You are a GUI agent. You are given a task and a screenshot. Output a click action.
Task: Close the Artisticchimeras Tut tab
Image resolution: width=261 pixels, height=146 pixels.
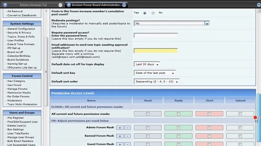coord(60,5)
